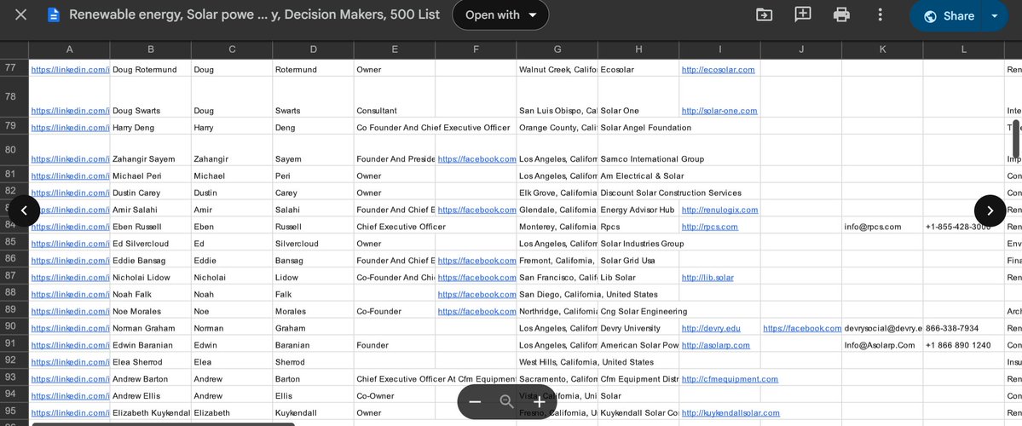Click the cell 'Info@Asolarp.Com'
This screenshot has width=1022, height=426.
click(882, 344)
